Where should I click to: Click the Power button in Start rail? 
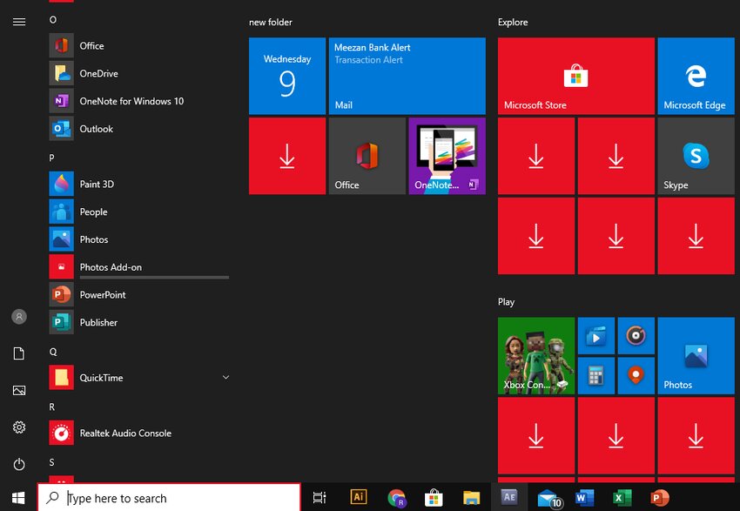coord(19,464)
